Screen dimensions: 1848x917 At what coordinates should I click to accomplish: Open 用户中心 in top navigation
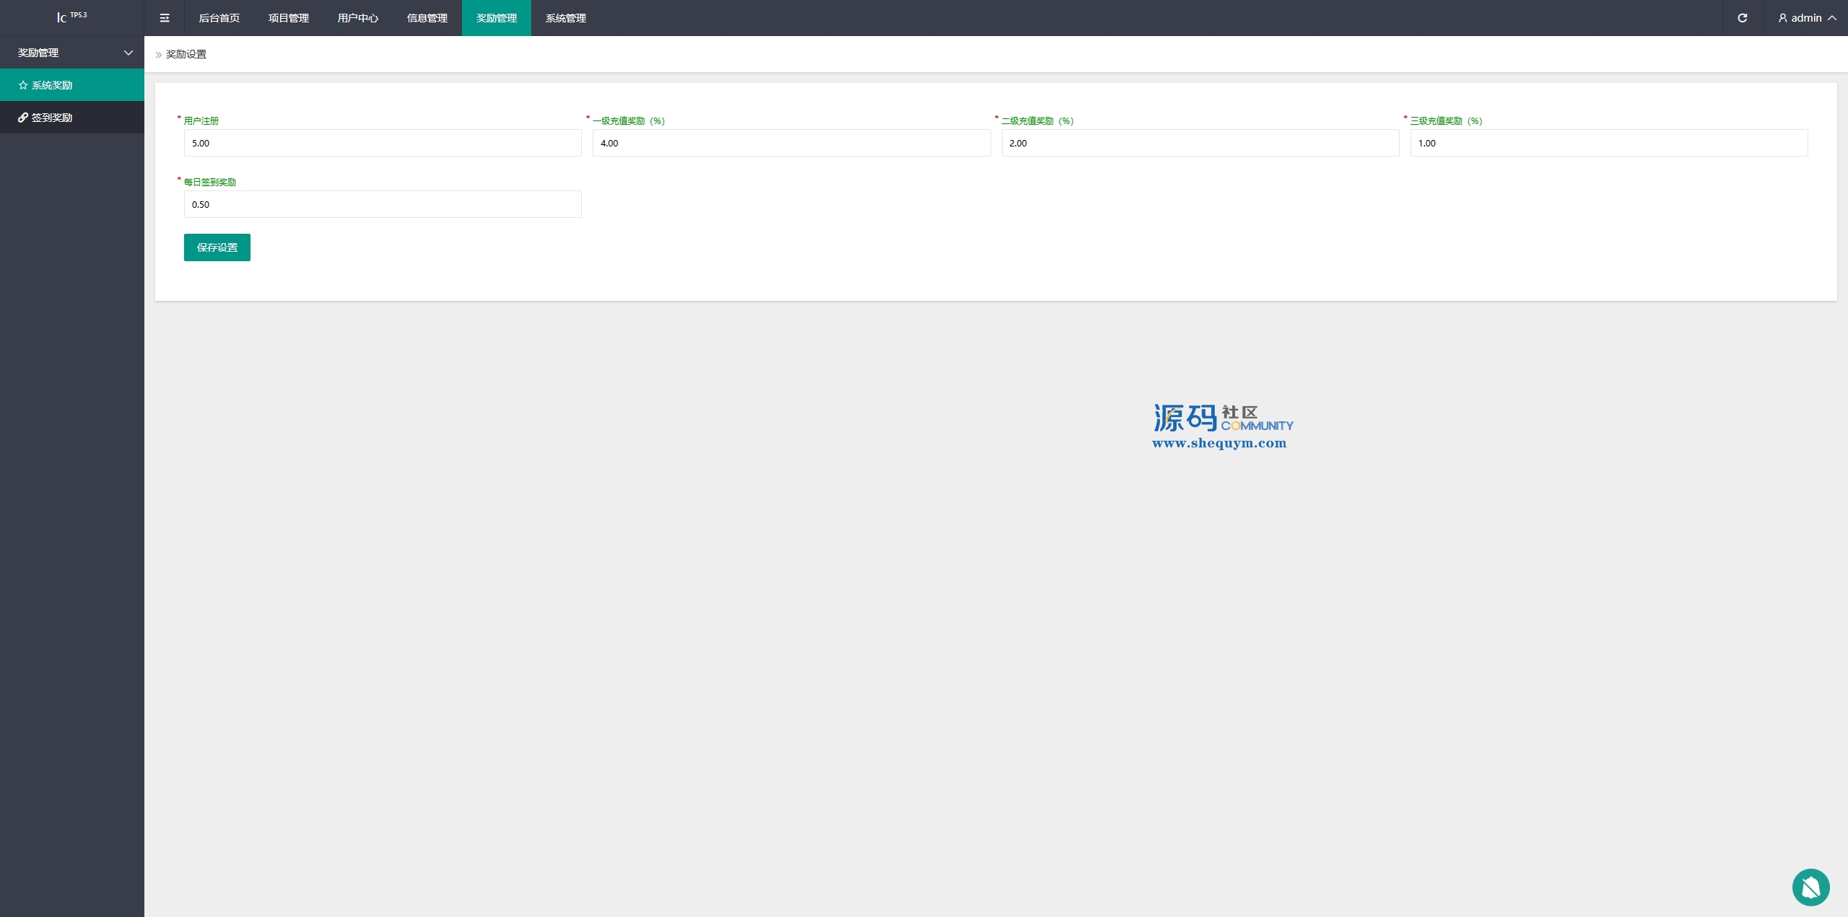pyautogui.click(x=357, y=18)
